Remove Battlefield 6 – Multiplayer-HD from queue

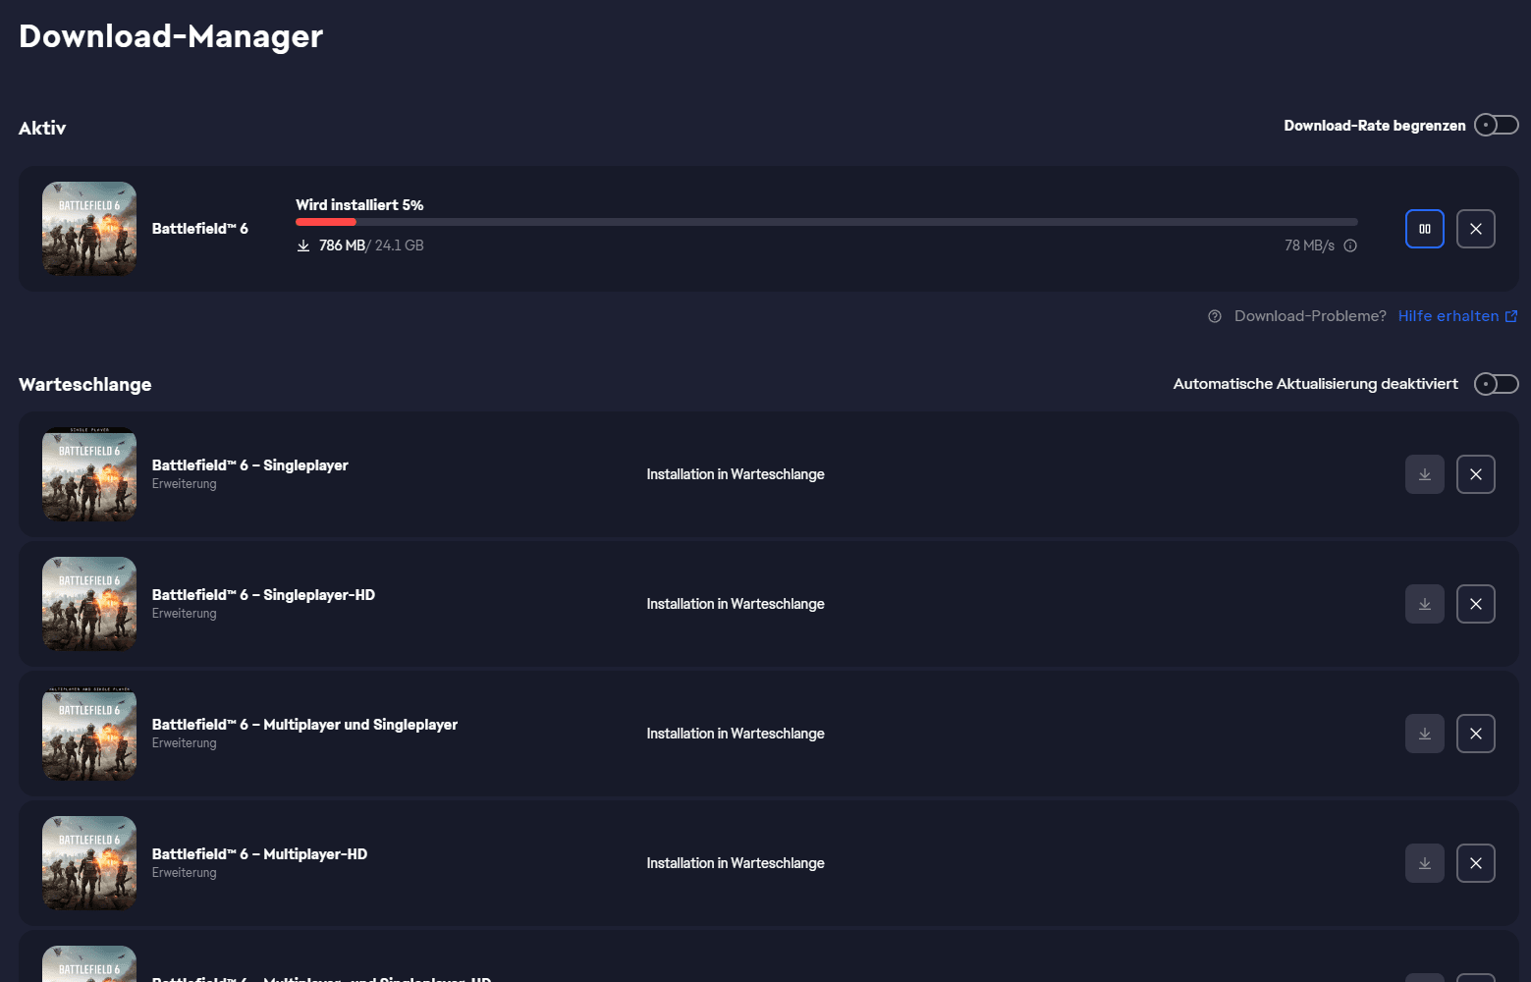point(1475,863)
